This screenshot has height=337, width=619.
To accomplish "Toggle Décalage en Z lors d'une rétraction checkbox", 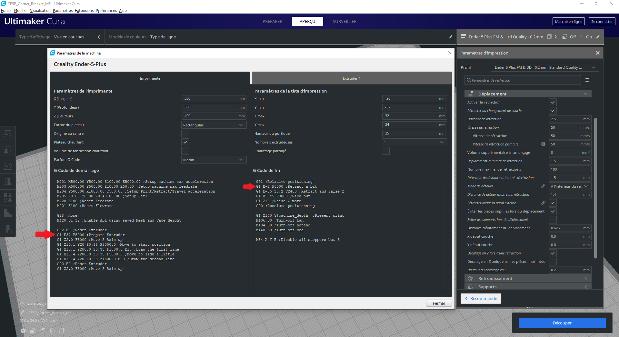I will tap(553, 253).
